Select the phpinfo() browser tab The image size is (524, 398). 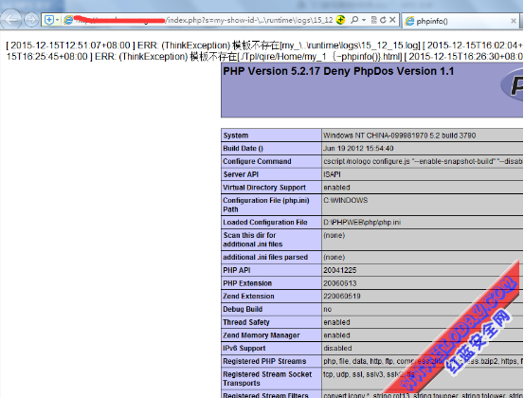click(461, 21)
